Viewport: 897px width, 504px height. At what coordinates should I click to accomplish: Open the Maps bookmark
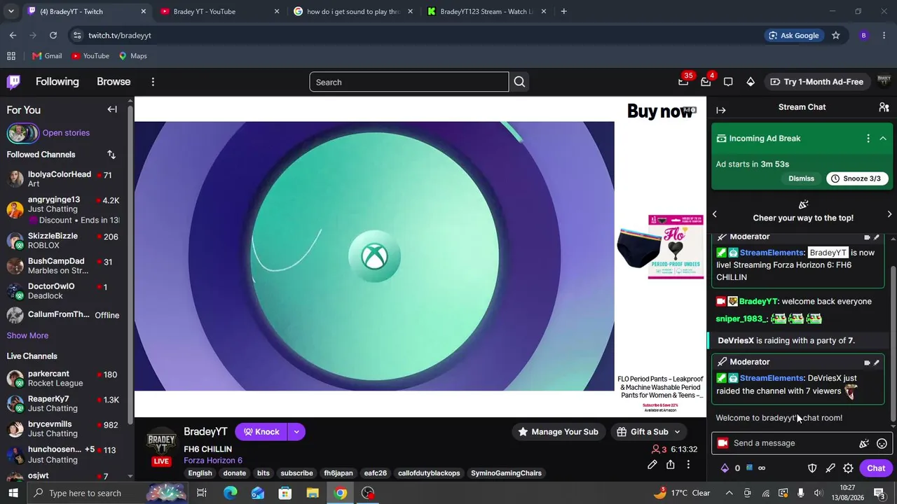coord(132,56)
